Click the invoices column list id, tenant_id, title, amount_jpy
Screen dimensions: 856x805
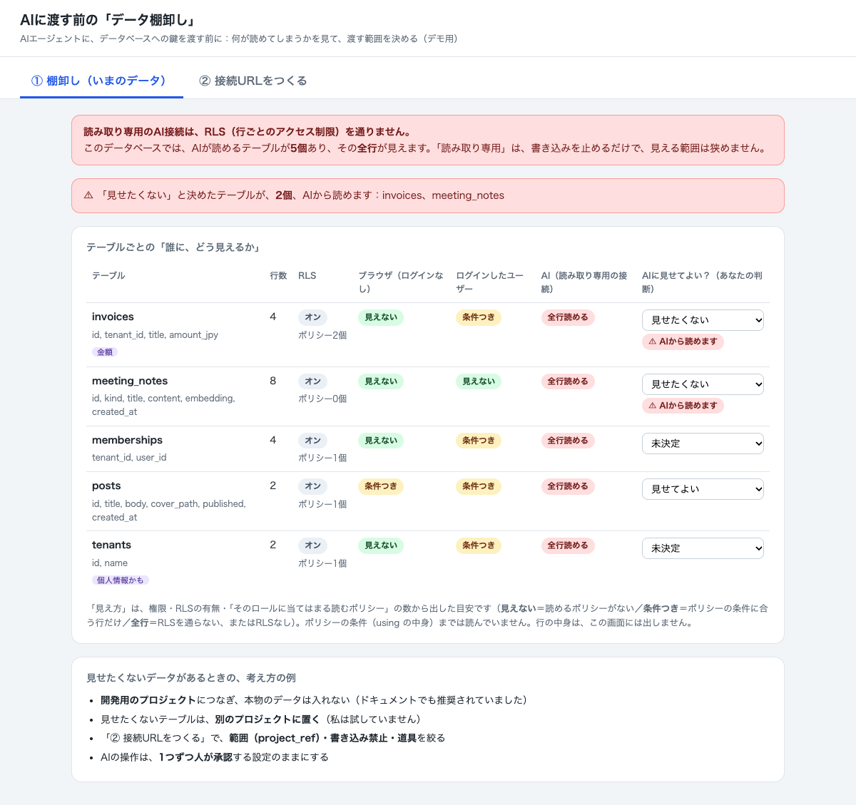[155, 334]
